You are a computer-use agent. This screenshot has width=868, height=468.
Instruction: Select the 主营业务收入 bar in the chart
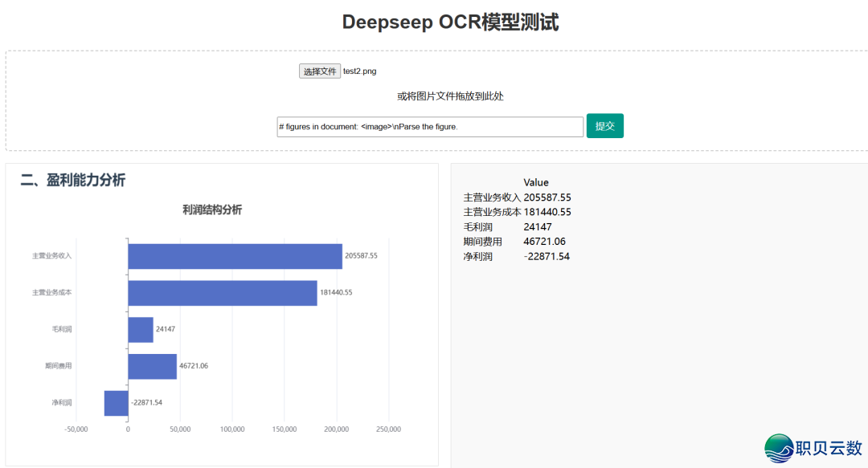[233, 255]
